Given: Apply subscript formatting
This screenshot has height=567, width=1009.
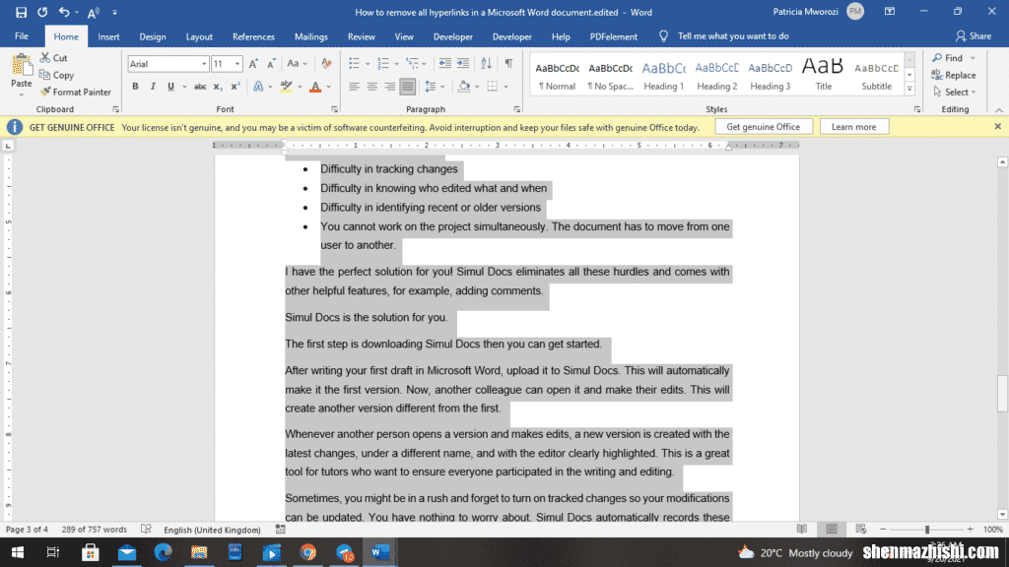Looking at the screenshot, I should coord(218,87).
